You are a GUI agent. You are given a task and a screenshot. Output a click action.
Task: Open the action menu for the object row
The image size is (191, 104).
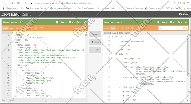[108, 37]
